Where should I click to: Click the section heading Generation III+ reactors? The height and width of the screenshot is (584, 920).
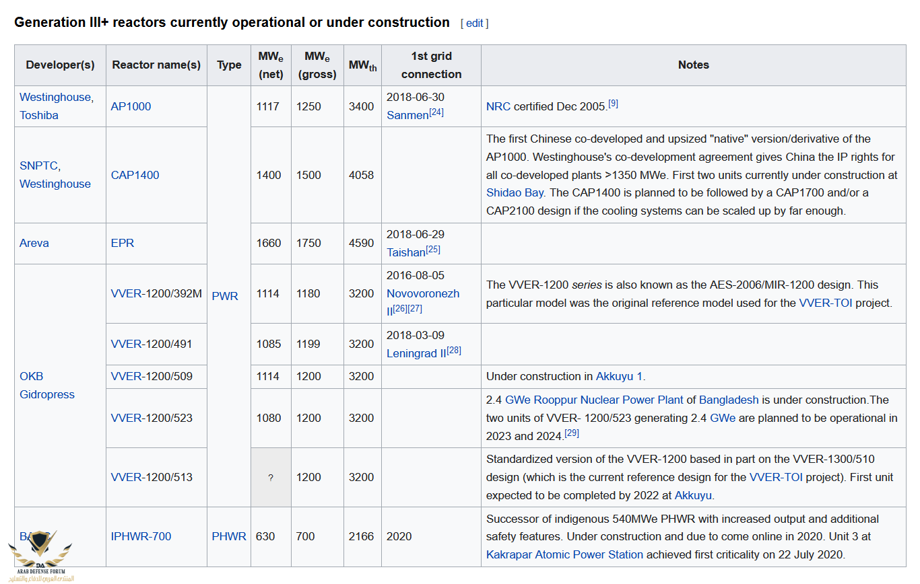point(232,22)
